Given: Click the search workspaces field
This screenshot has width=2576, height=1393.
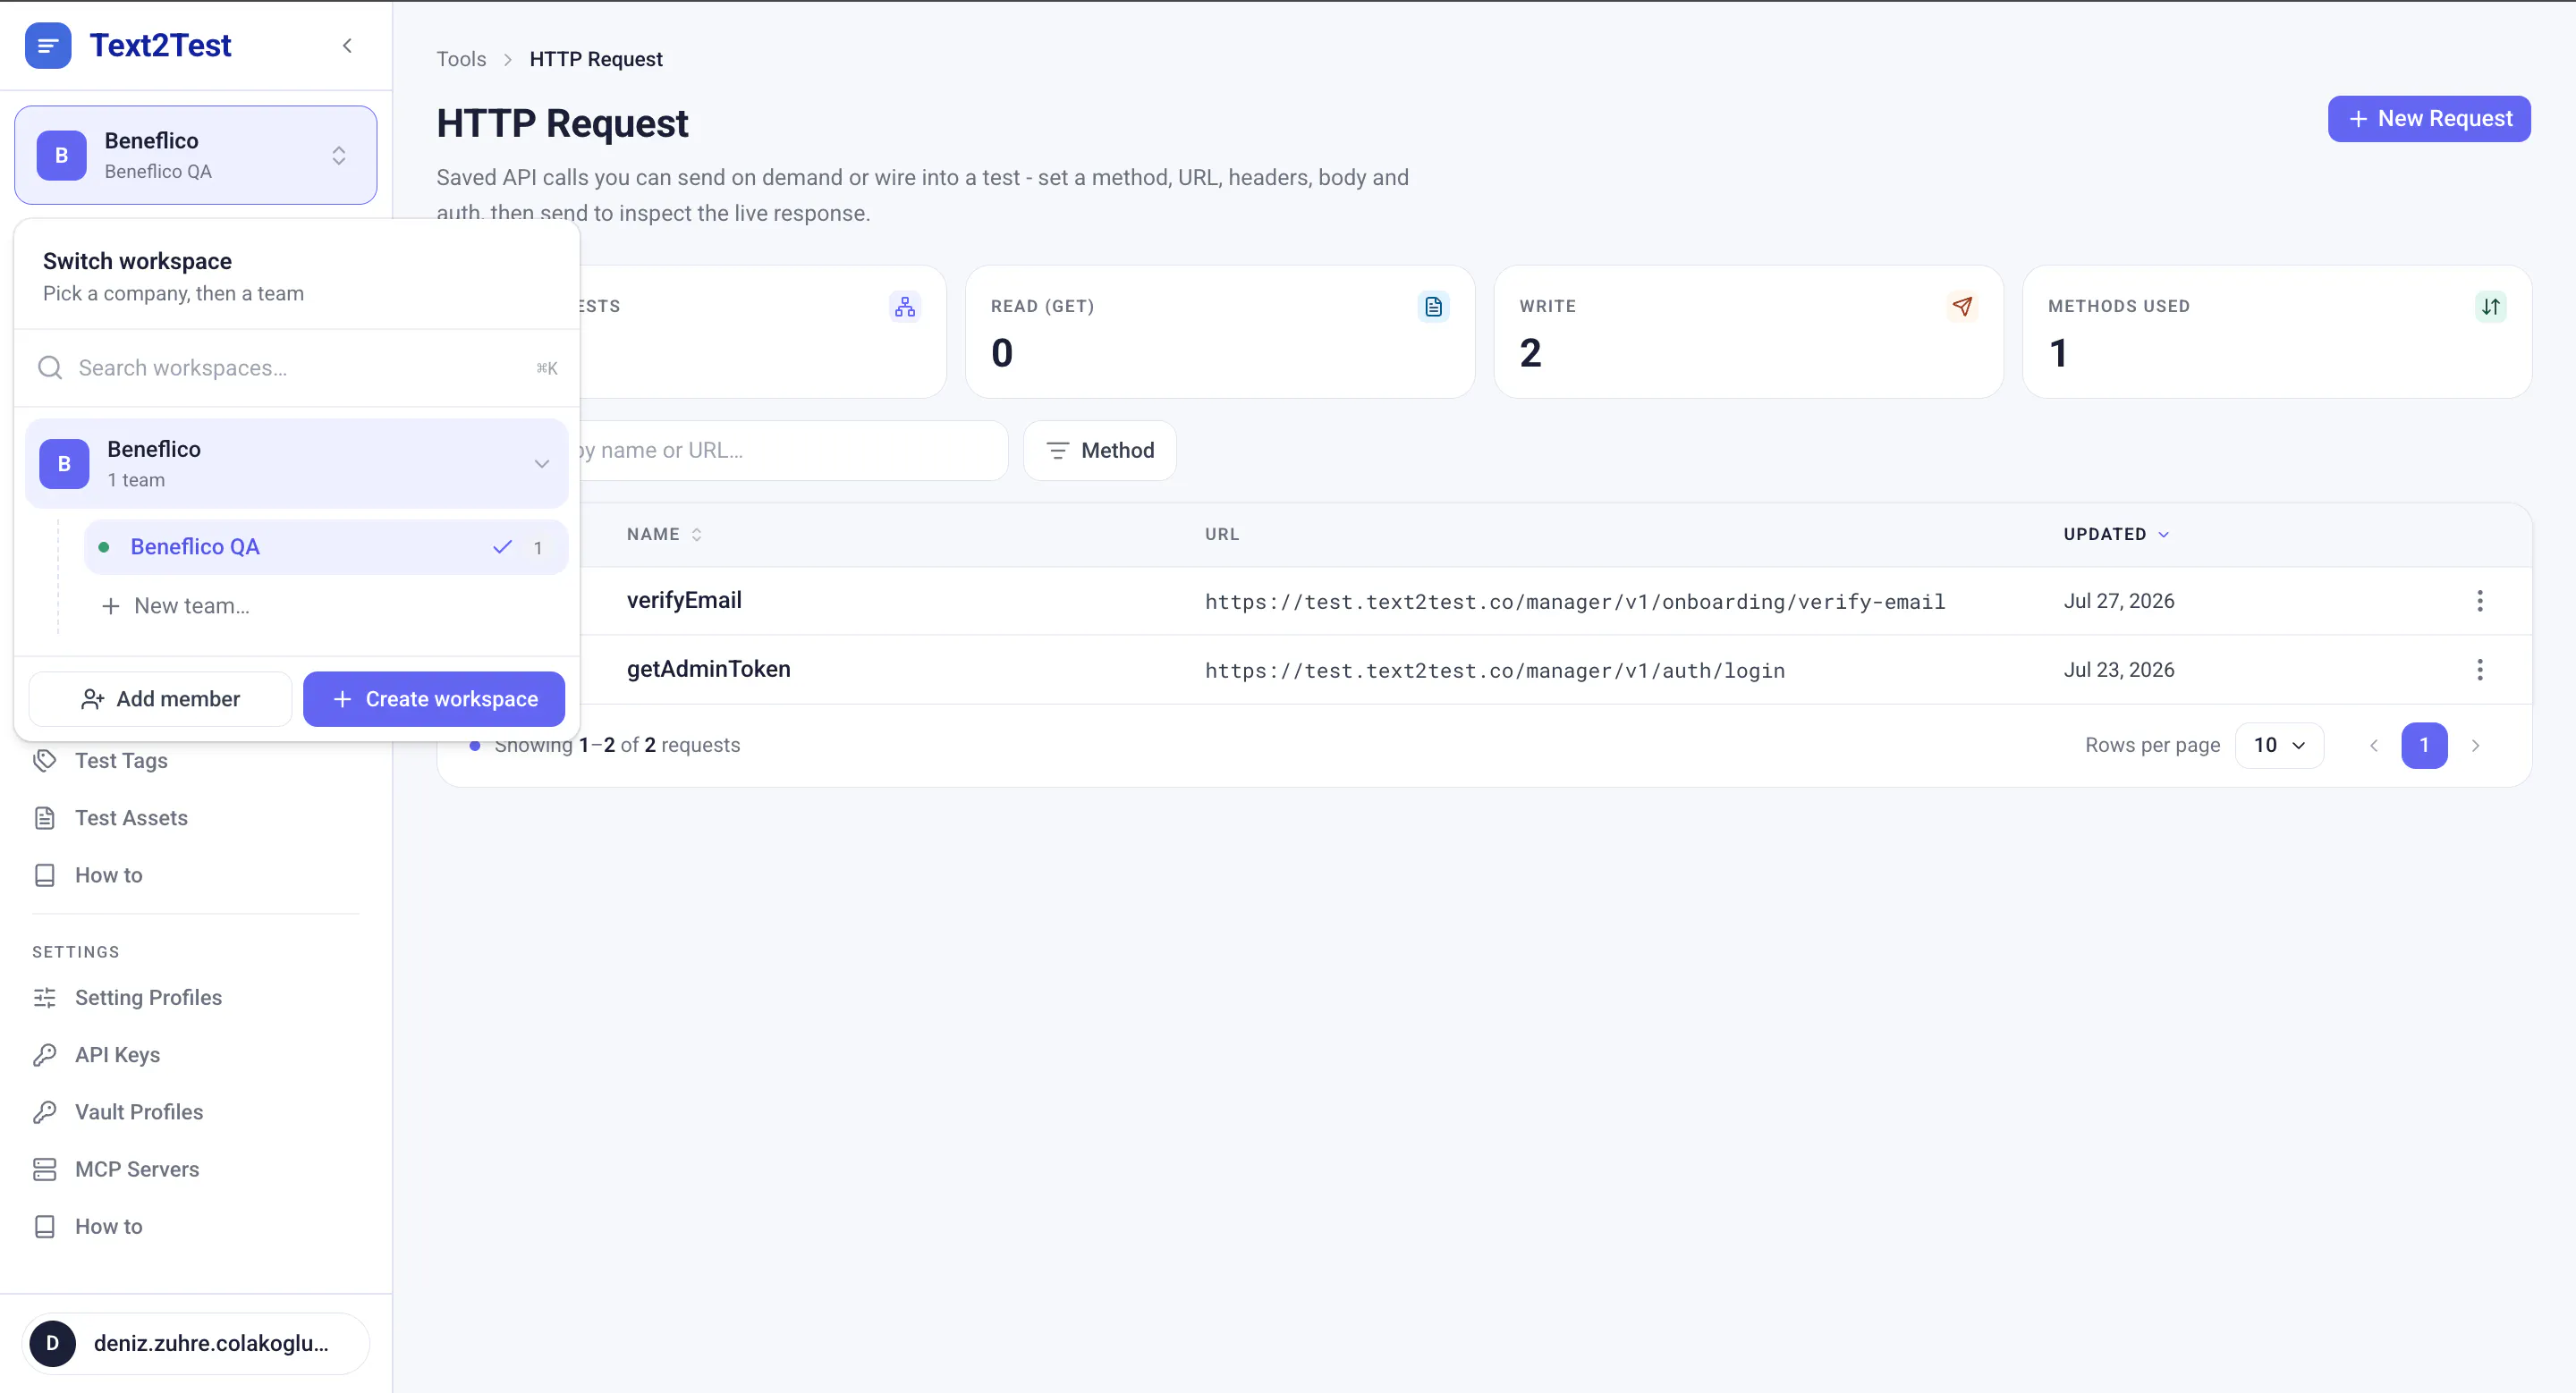Looking at the screenshot, I should coord(296,367).
